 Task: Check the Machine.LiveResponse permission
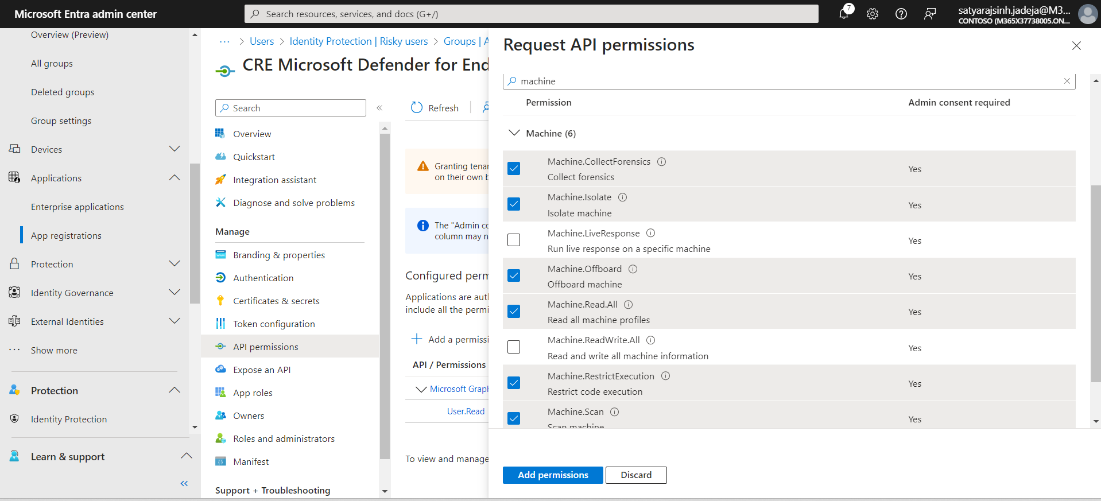(x=514, y=240)
